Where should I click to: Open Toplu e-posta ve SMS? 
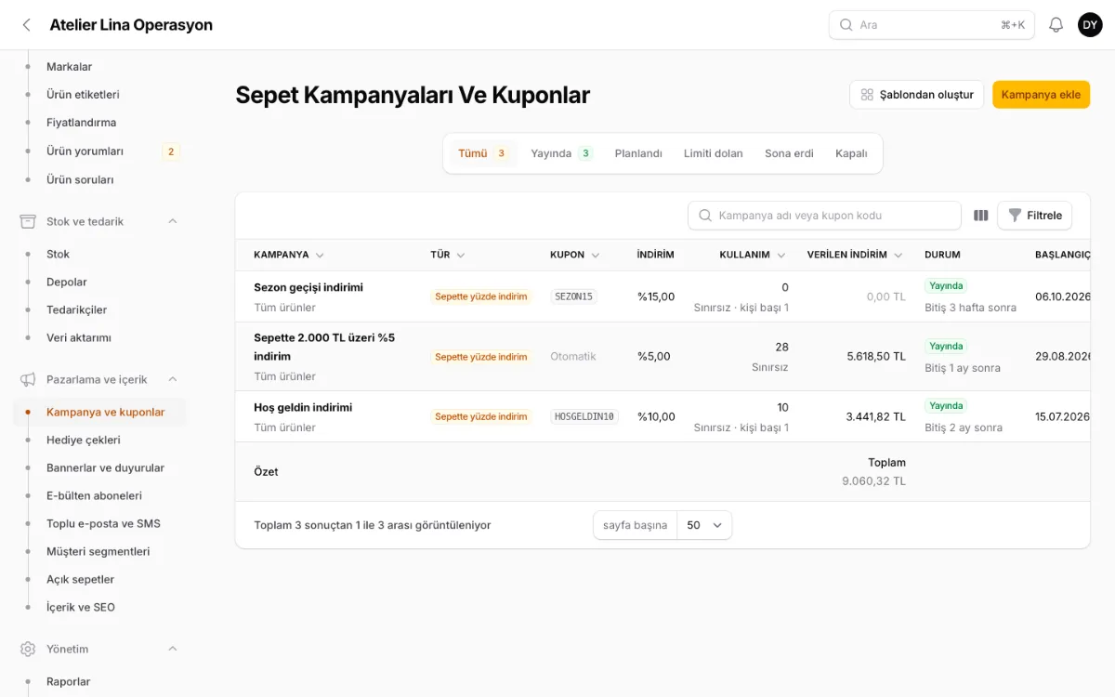pos(103,523)
